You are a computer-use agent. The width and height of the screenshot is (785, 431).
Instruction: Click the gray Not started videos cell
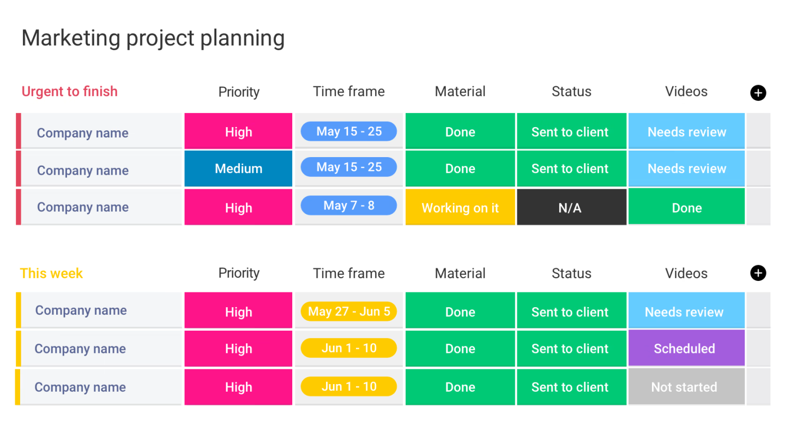pos(686,387)
